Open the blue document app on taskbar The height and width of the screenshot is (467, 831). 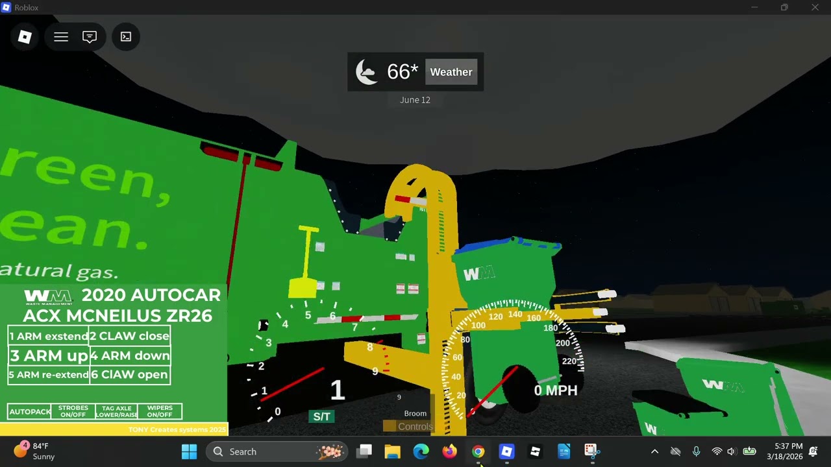click(x=564, y=451)
